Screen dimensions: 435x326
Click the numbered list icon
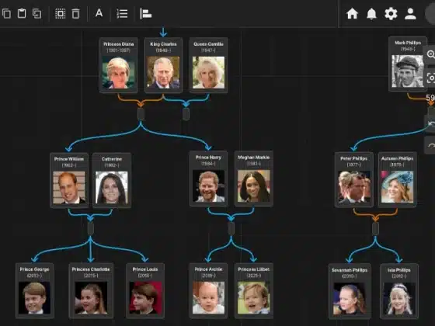tap(122, 13)
